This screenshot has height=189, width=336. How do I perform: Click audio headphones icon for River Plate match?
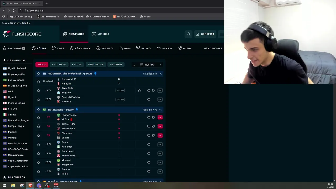point(139,91)
